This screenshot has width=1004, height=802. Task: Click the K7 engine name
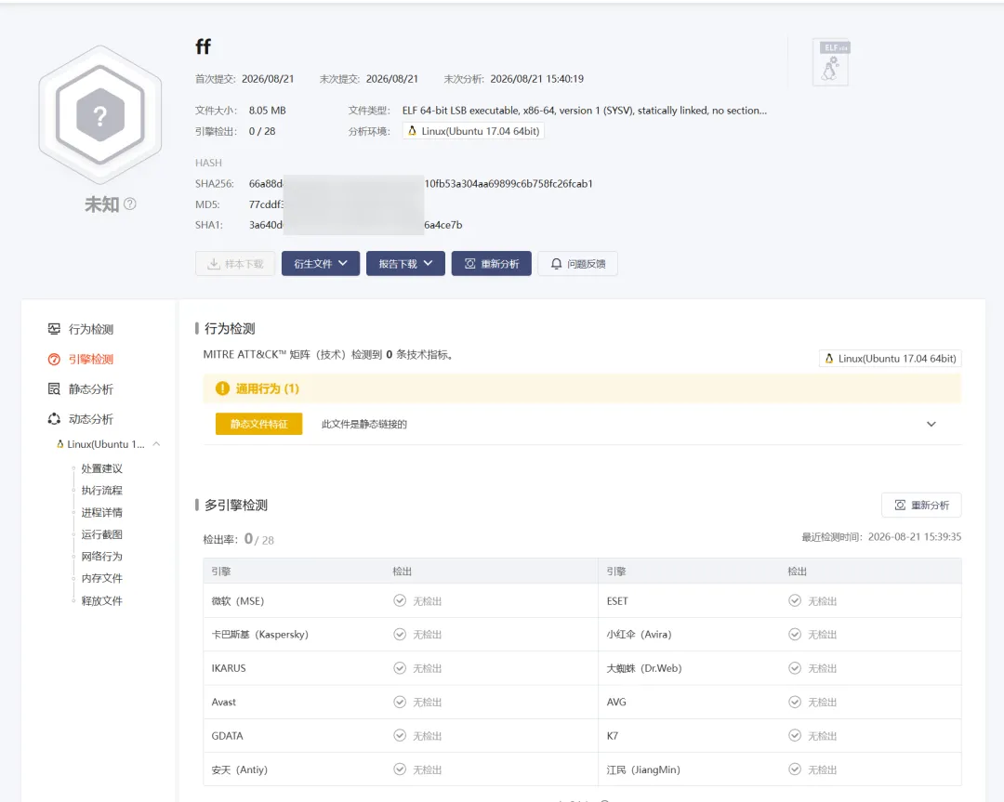(x=612, y=736)
